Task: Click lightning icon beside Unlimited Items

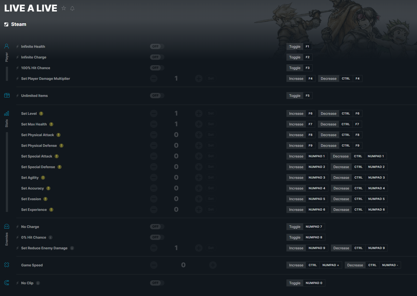Action: click(x=18, y=96)
